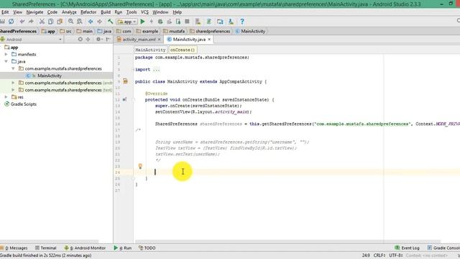This screenshot has width=460, height=259.
Task: Click the Sync Project with Gradle icon
Action: [209, 22]
